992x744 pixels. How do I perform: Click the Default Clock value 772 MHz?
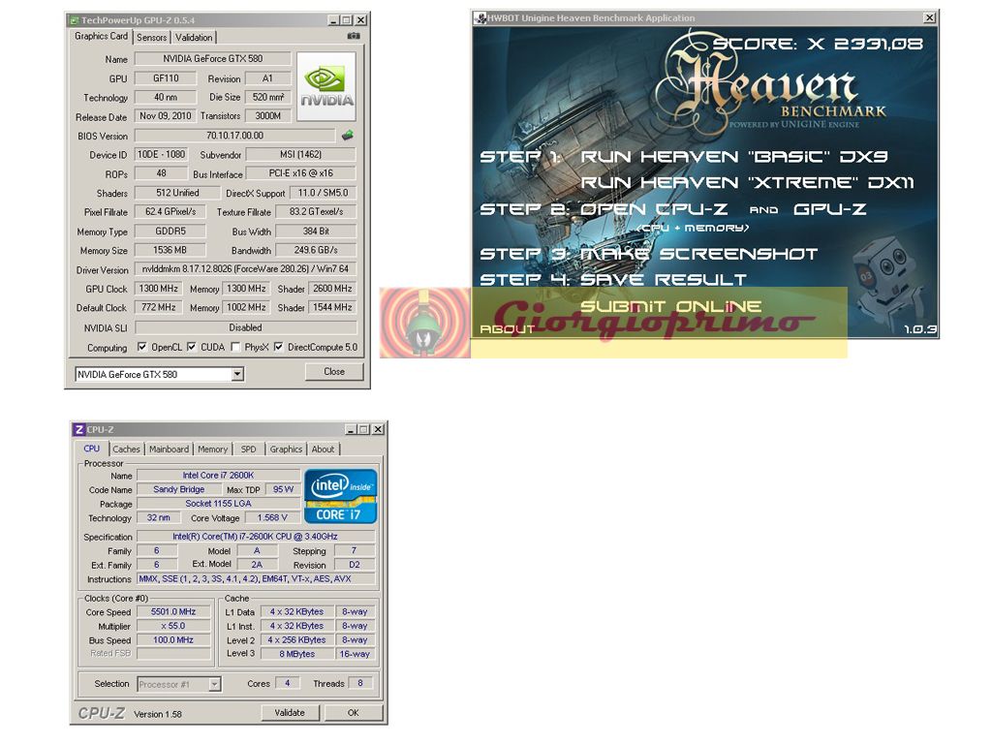[158, 307]
